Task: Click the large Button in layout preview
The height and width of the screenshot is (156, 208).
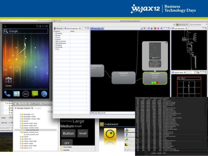Action: [68, 133]
